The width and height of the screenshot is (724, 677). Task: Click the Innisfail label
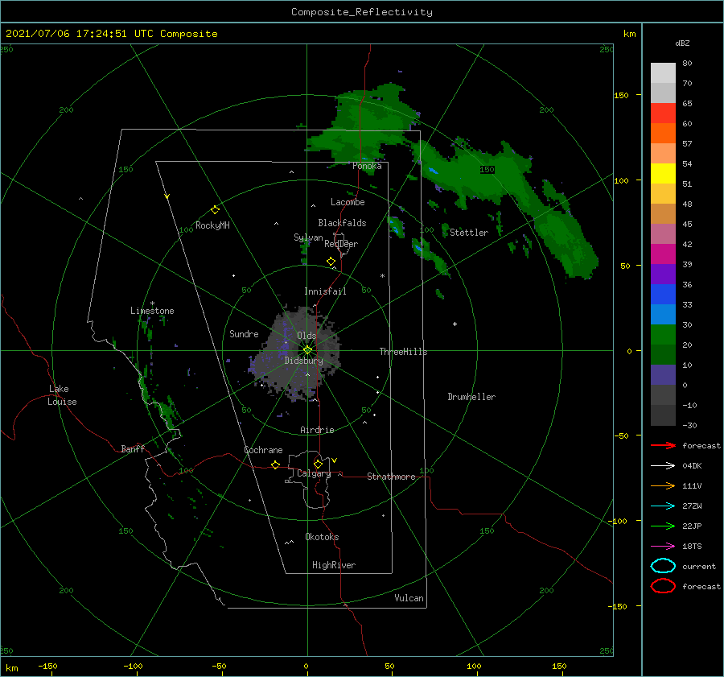[x=325, y=291]
